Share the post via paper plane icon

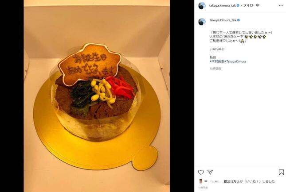[210, 172]
